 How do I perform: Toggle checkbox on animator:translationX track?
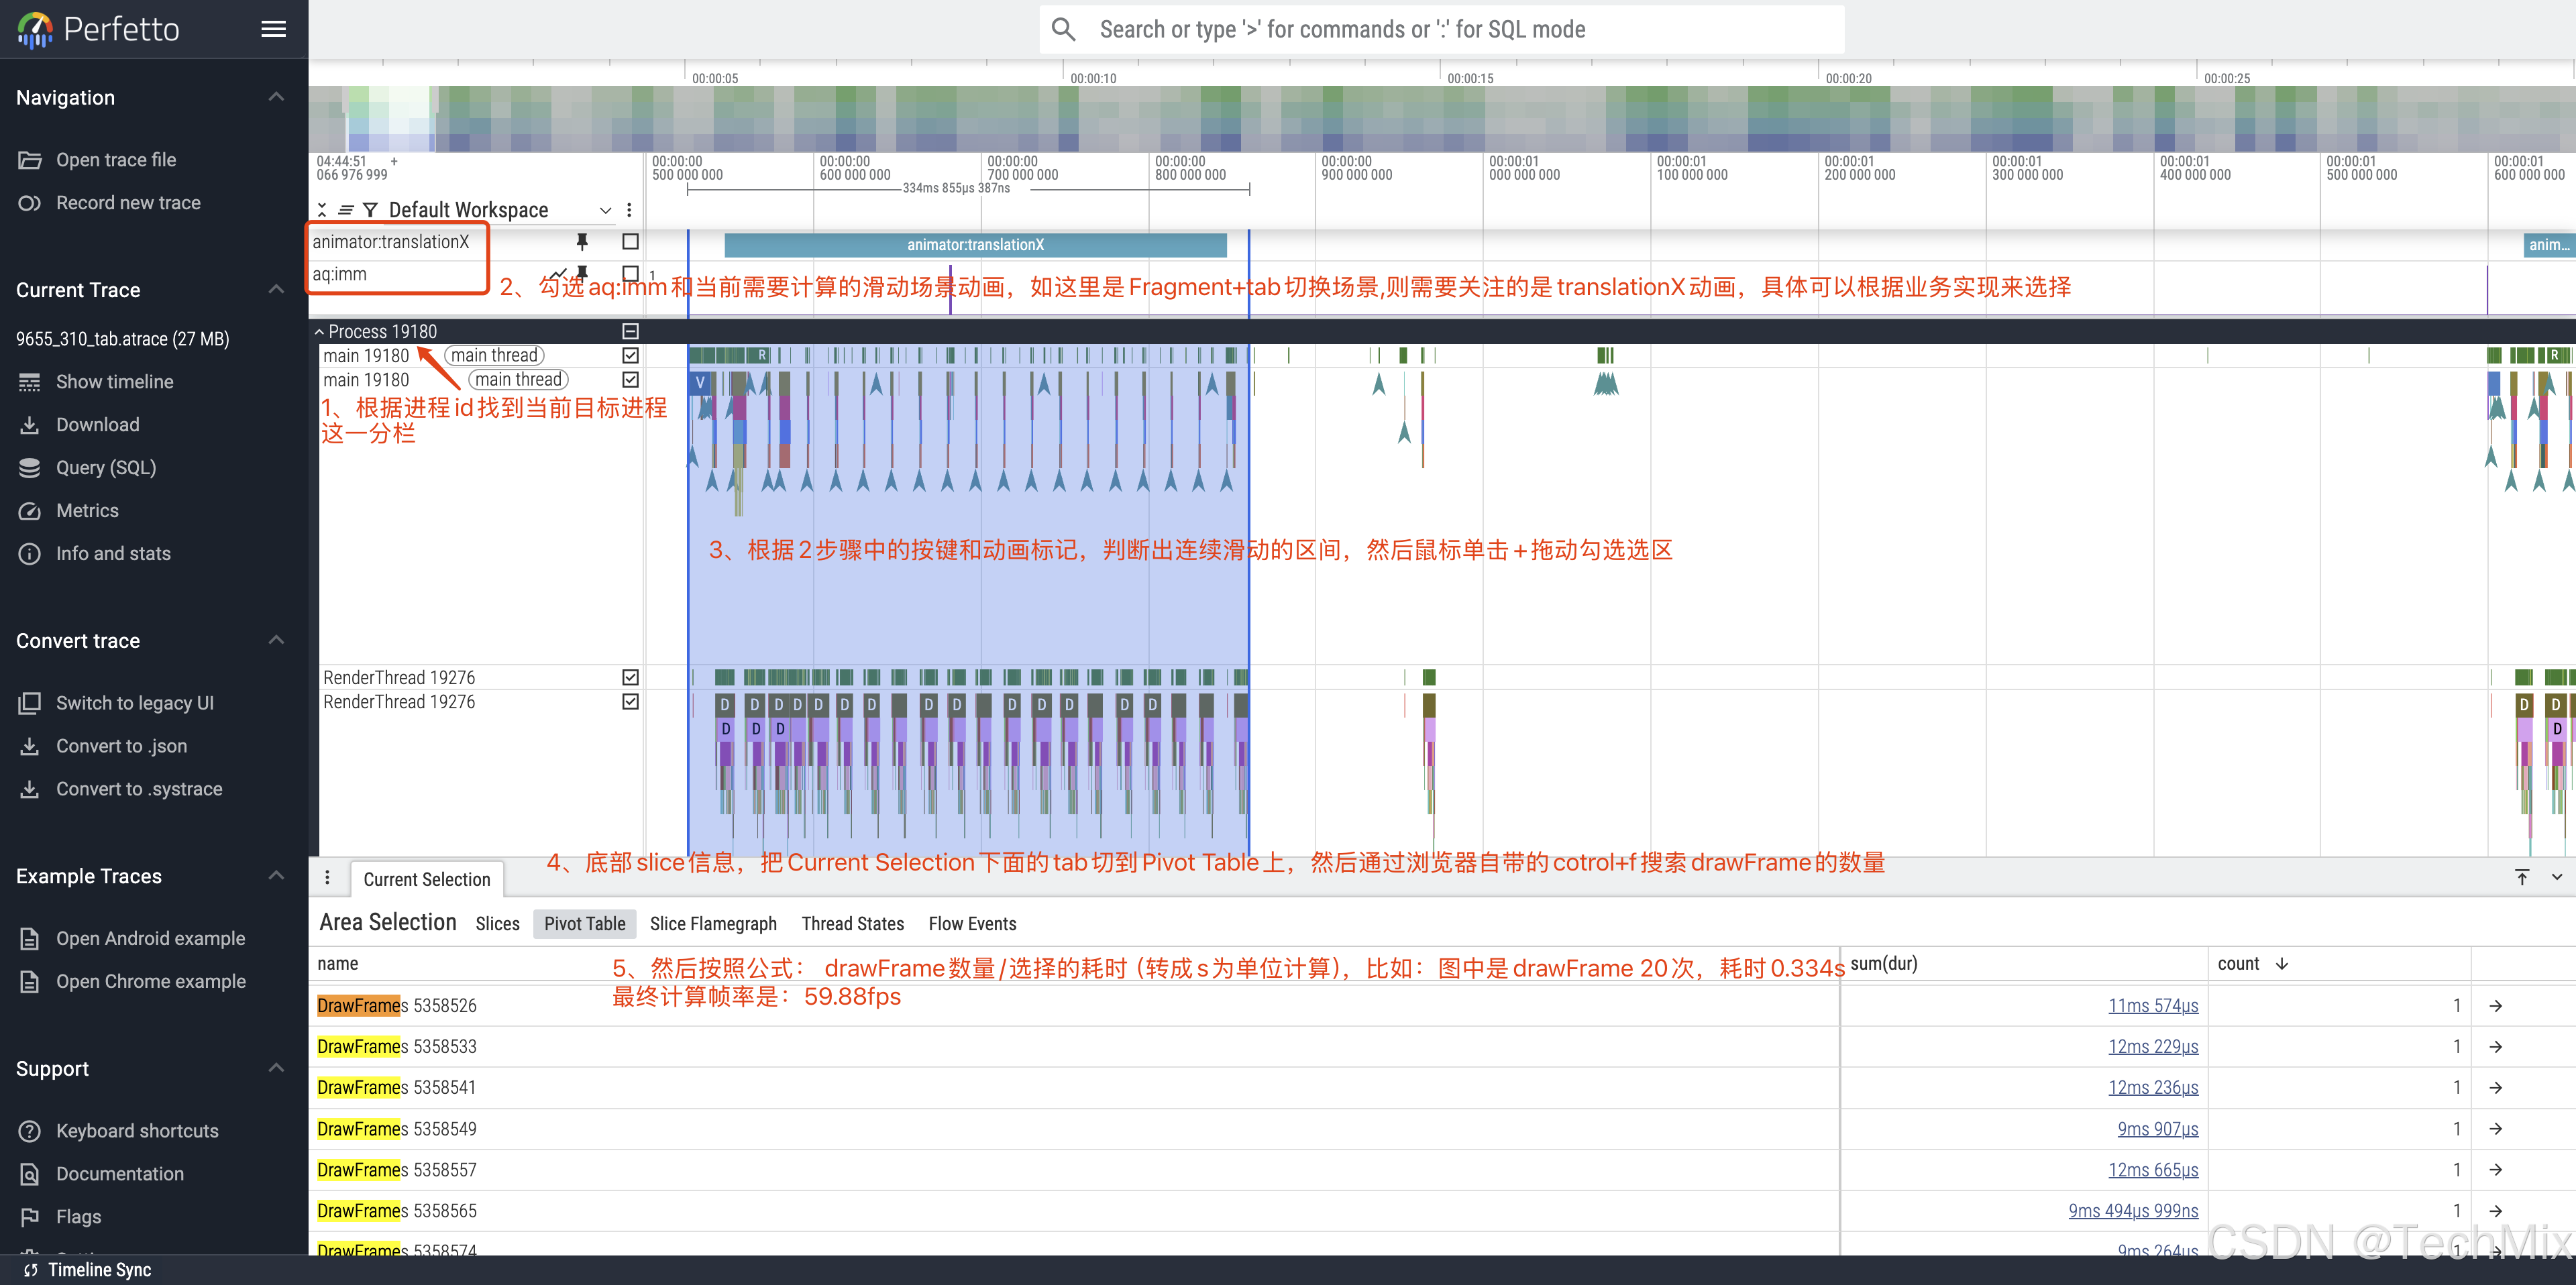pos(630,241)
